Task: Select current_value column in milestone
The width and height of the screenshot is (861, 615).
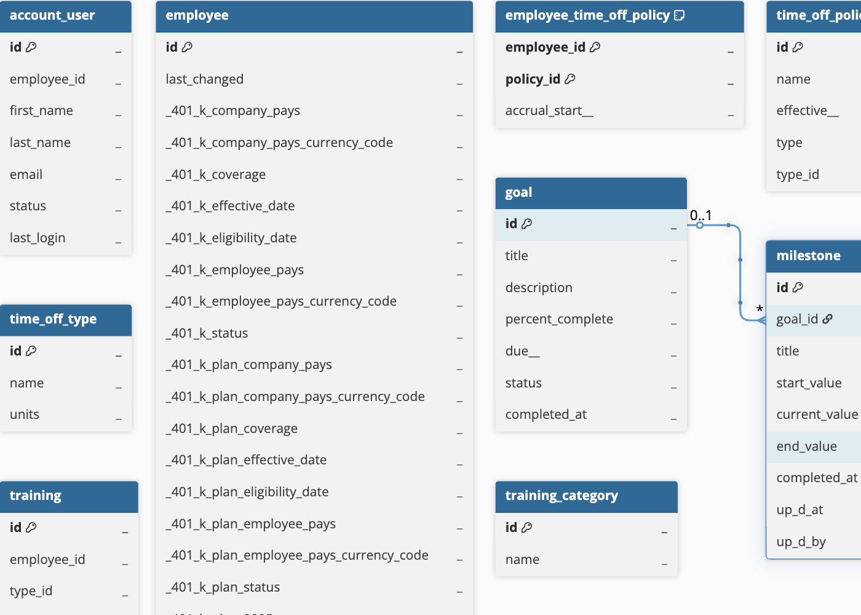Action: [814, 415]
